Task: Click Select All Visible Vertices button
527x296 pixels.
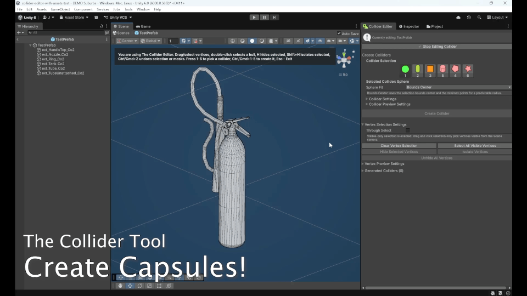Action: click(474, 146)
